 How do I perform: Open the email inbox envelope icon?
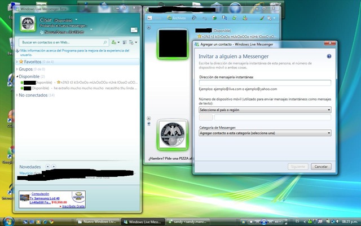click(134, 30)
